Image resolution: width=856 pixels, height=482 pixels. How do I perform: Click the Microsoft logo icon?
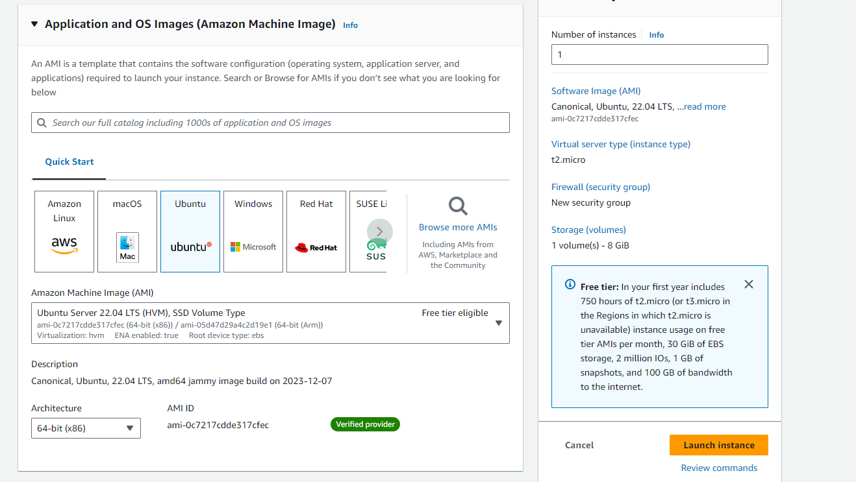253,247
